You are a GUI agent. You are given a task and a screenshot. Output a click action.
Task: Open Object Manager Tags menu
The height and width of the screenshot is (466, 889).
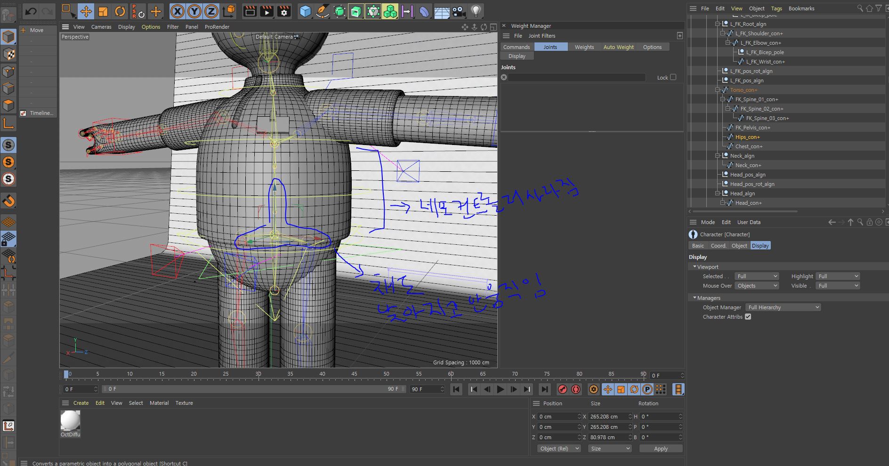(x=776, y=8)
